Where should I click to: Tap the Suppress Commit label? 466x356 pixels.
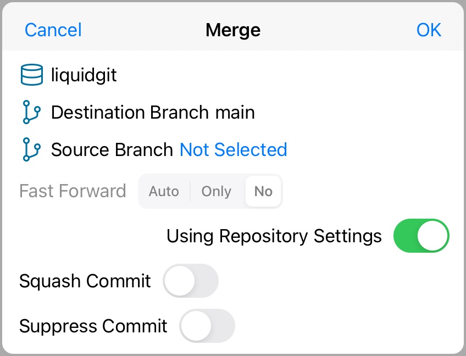[x=93, y=326]
